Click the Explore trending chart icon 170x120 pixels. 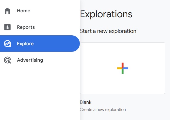[x=7, y=44]
